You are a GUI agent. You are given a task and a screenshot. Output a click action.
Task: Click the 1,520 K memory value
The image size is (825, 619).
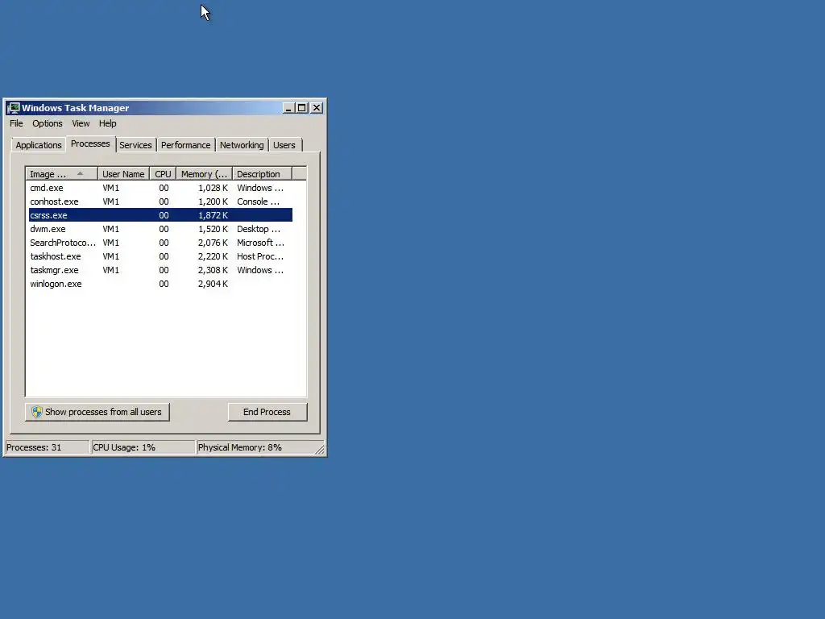[x=213, y=229]
